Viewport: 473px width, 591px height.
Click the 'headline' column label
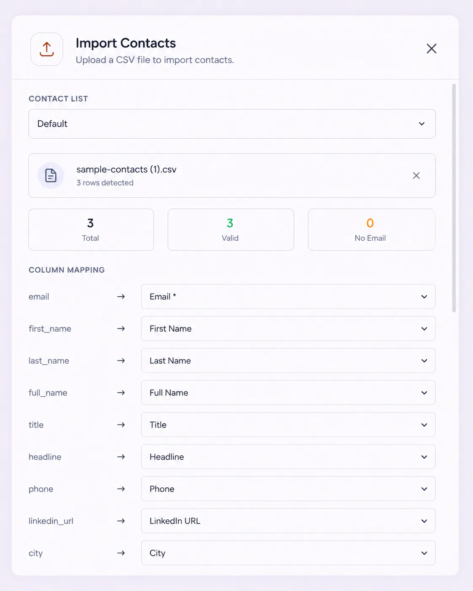click(x=45, y=457)
